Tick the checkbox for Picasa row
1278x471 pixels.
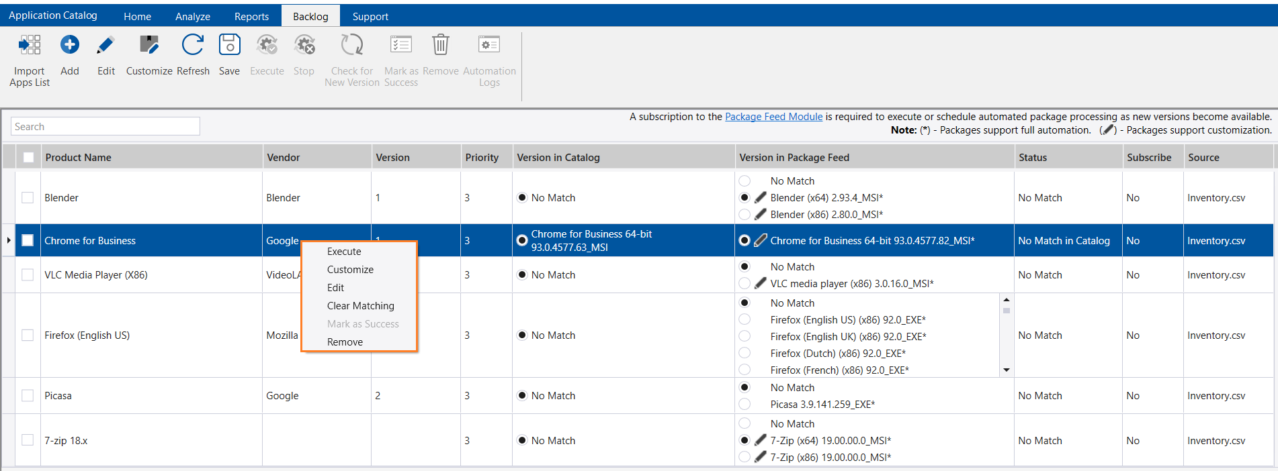coord(28,396)
